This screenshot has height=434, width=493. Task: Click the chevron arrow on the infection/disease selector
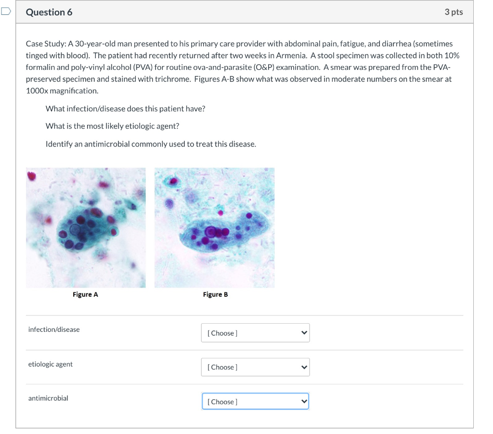(x=303, y=333)
